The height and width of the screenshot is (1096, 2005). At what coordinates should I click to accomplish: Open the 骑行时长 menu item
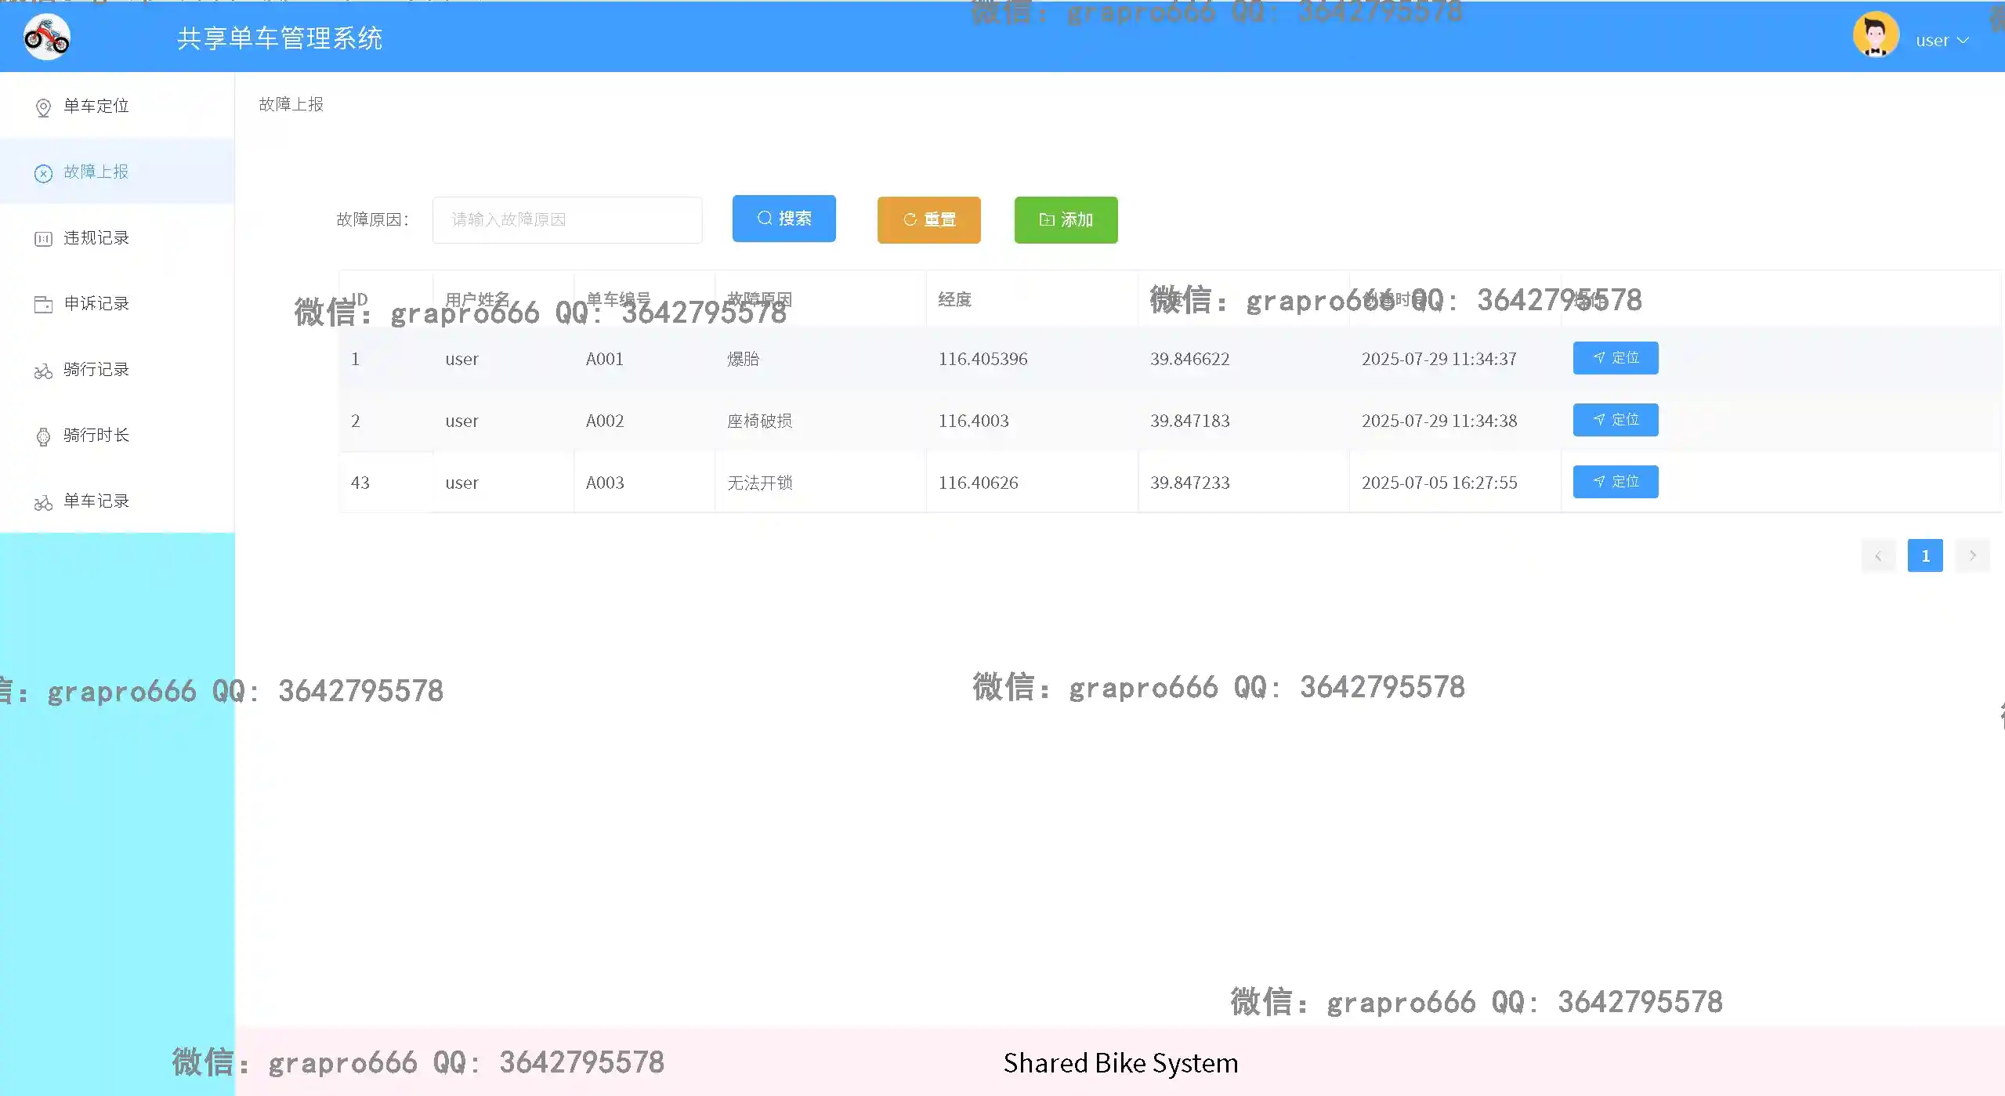(x=96, y=436)
